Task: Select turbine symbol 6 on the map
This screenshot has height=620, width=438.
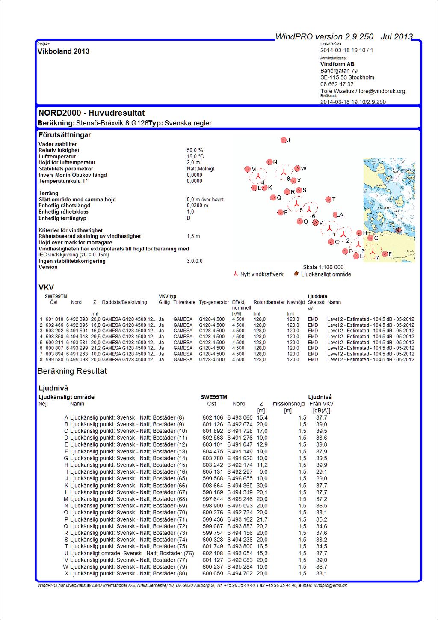Action: point(309,210)
